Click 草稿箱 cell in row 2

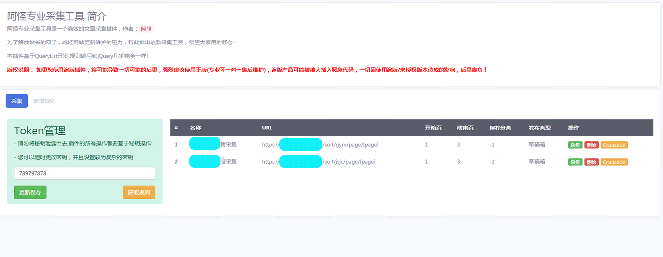537,162
